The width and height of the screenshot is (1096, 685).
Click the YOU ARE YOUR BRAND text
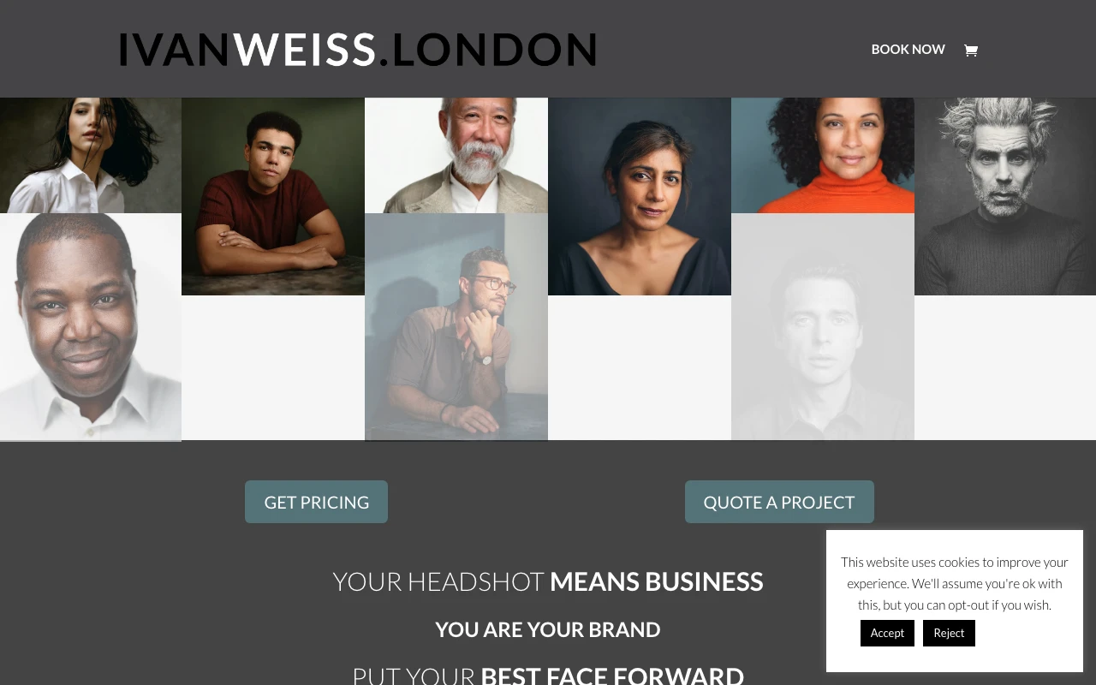click(548, 629)
